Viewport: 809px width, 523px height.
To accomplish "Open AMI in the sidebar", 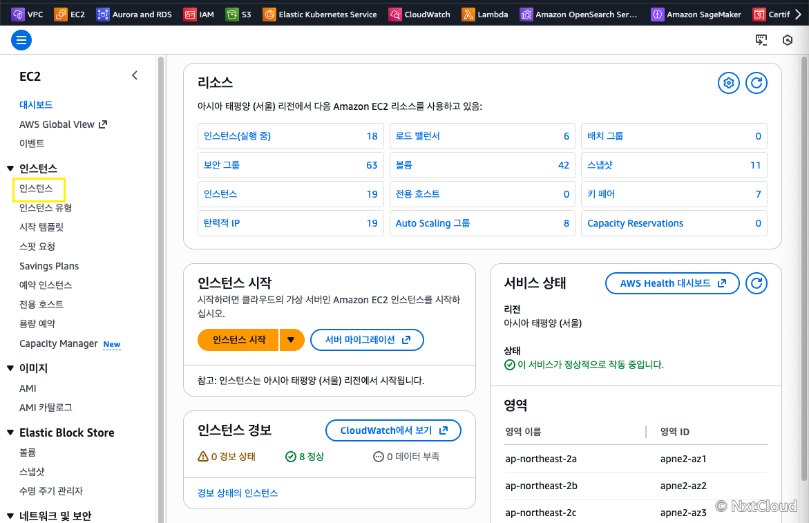I will coord(28,388).
